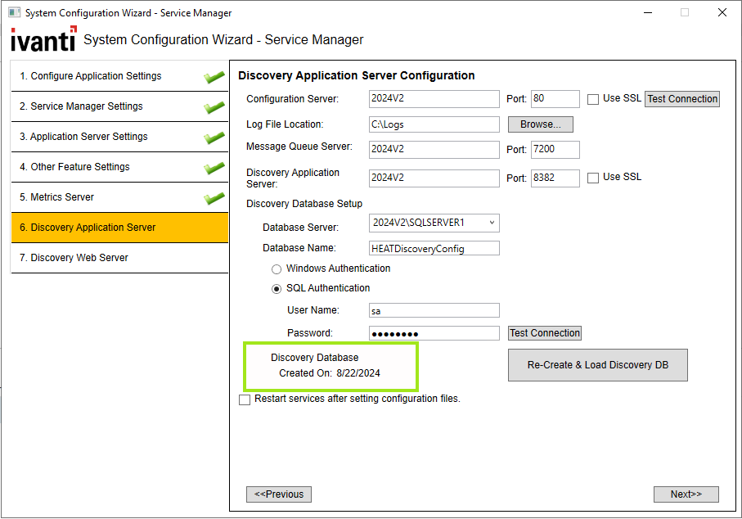The image size is (742, 519).
Task: Click the green checkmark beside Application Server Settings
Action: pyautogui.click(x=214, y=138)
